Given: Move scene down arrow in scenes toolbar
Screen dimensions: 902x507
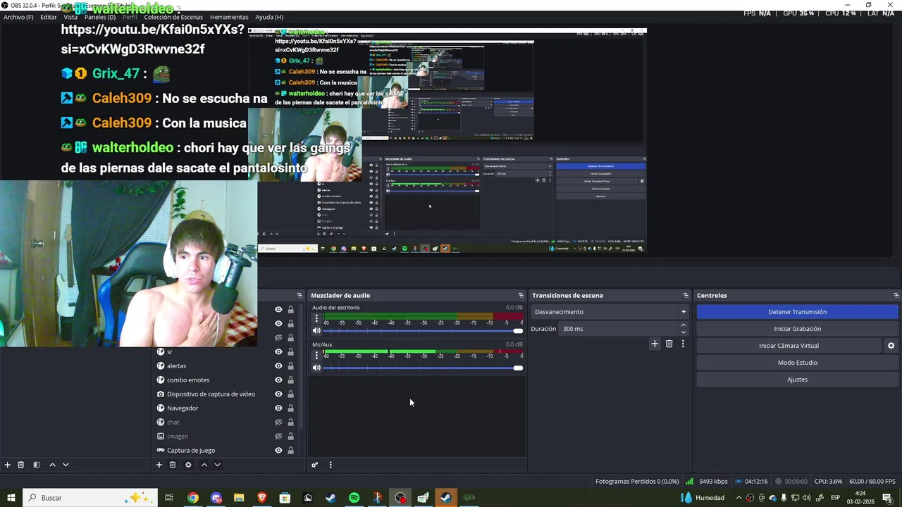Looking at the screenshot, I should (x=66, y=465).
